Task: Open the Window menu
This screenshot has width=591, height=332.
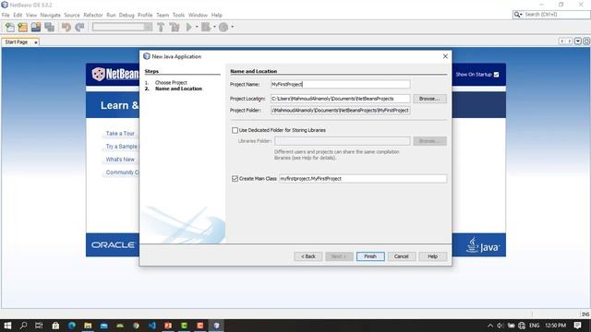Action: coord(198,15)
